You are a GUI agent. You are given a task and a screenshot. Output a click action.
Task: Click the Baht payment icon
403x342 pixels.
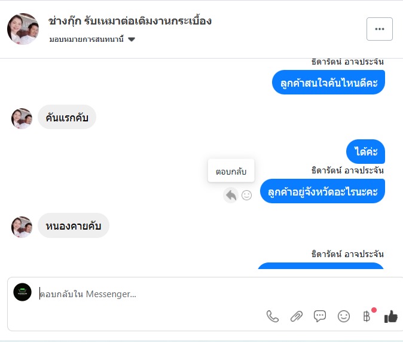367,316
